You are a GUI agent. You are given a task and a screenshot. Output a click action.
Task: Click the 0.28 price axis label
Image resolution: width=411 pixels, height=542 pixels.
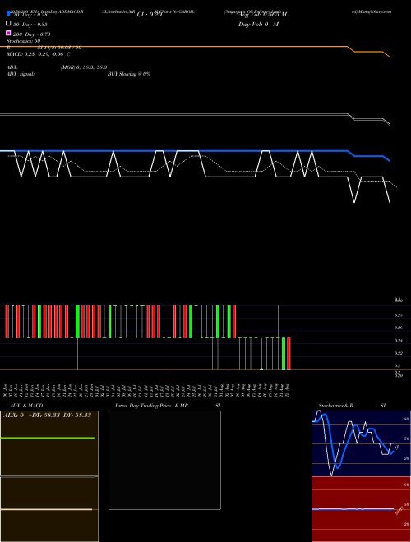[399, 315]
